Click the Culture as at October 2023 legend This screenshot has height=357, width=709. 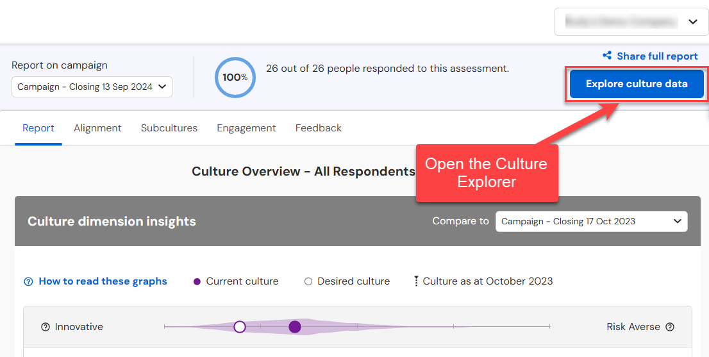[x=483, y=281]
